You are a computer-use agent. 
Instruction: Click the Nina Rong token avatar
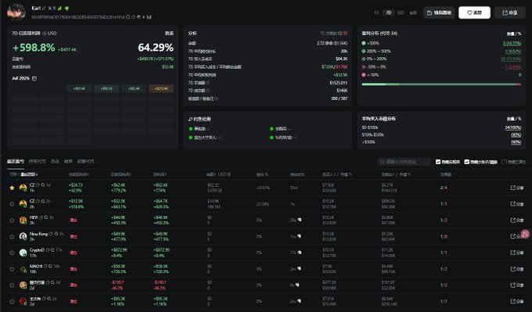click(23, 236)
